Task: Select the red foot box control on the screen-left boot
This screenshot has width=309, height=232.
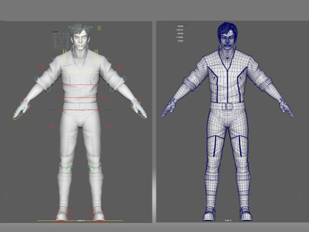Action: tap(62, 215)
